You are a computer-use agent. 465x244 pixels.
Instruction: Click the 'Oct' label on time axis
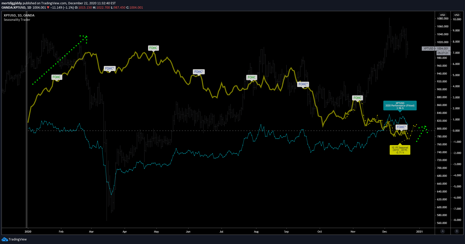320,232
